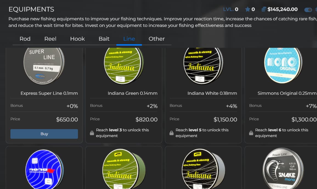Click the LVL. 0 level indicator
The image size is (317, 189).
point(231,9)
